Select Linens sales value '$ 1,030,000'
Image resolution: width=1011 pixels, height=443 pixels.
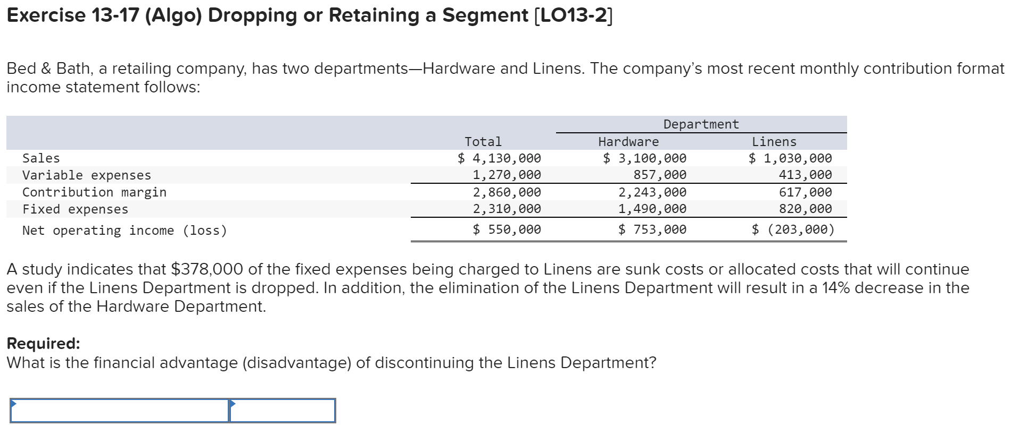(790, 158)
